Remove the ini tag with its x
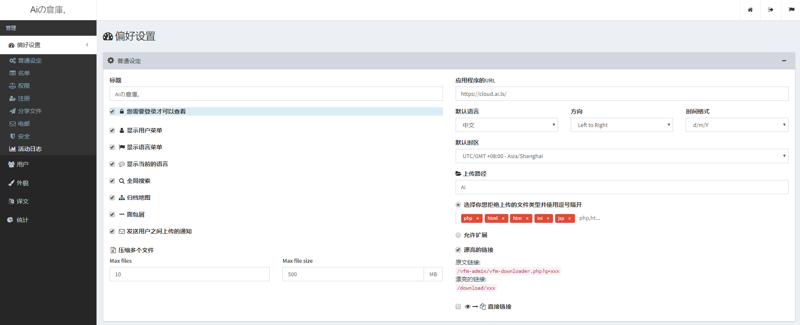Screen dimensions: 800x325 [548, 218]
